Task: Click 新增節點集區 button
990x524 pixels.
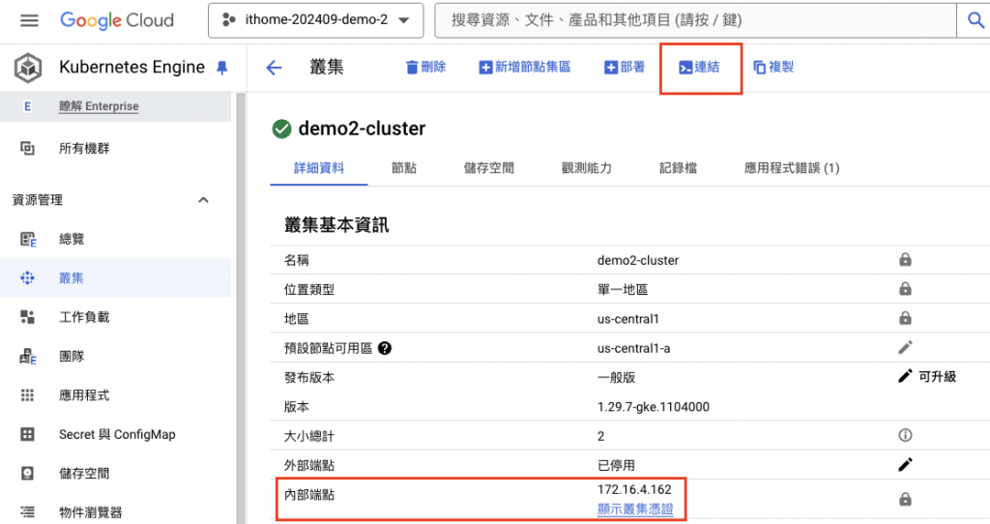Action: click(525, 67)
